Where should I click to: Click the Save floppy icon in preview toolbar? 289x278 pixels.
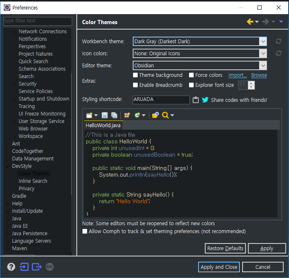pyautogui.click(x=104, y=115)
